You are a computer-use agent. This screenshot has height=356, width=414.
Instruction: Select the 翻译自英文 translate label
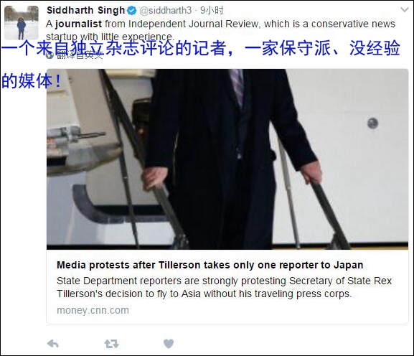coord(79,55)
